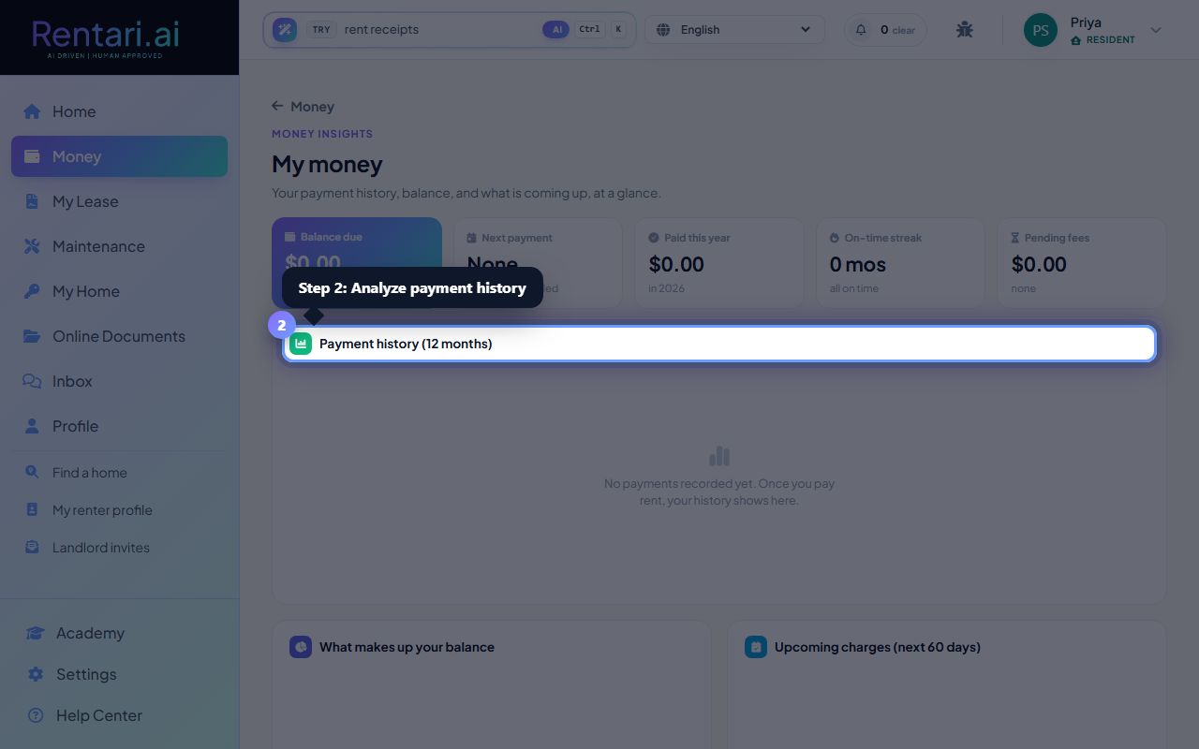
Task: Open the English language dropdown
Action: 735,29
